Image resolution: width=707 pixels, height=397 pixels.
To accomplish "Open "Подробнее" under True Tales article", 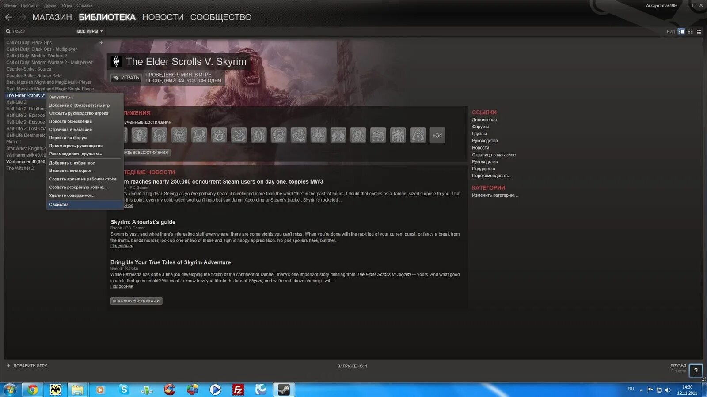I will pos(122,287).
